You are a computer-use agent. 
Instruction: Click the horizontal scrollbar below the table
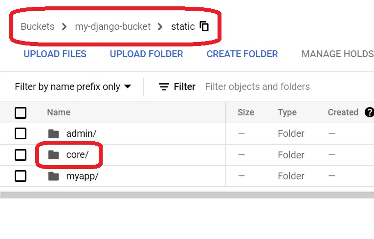click(x=187, y=195)
